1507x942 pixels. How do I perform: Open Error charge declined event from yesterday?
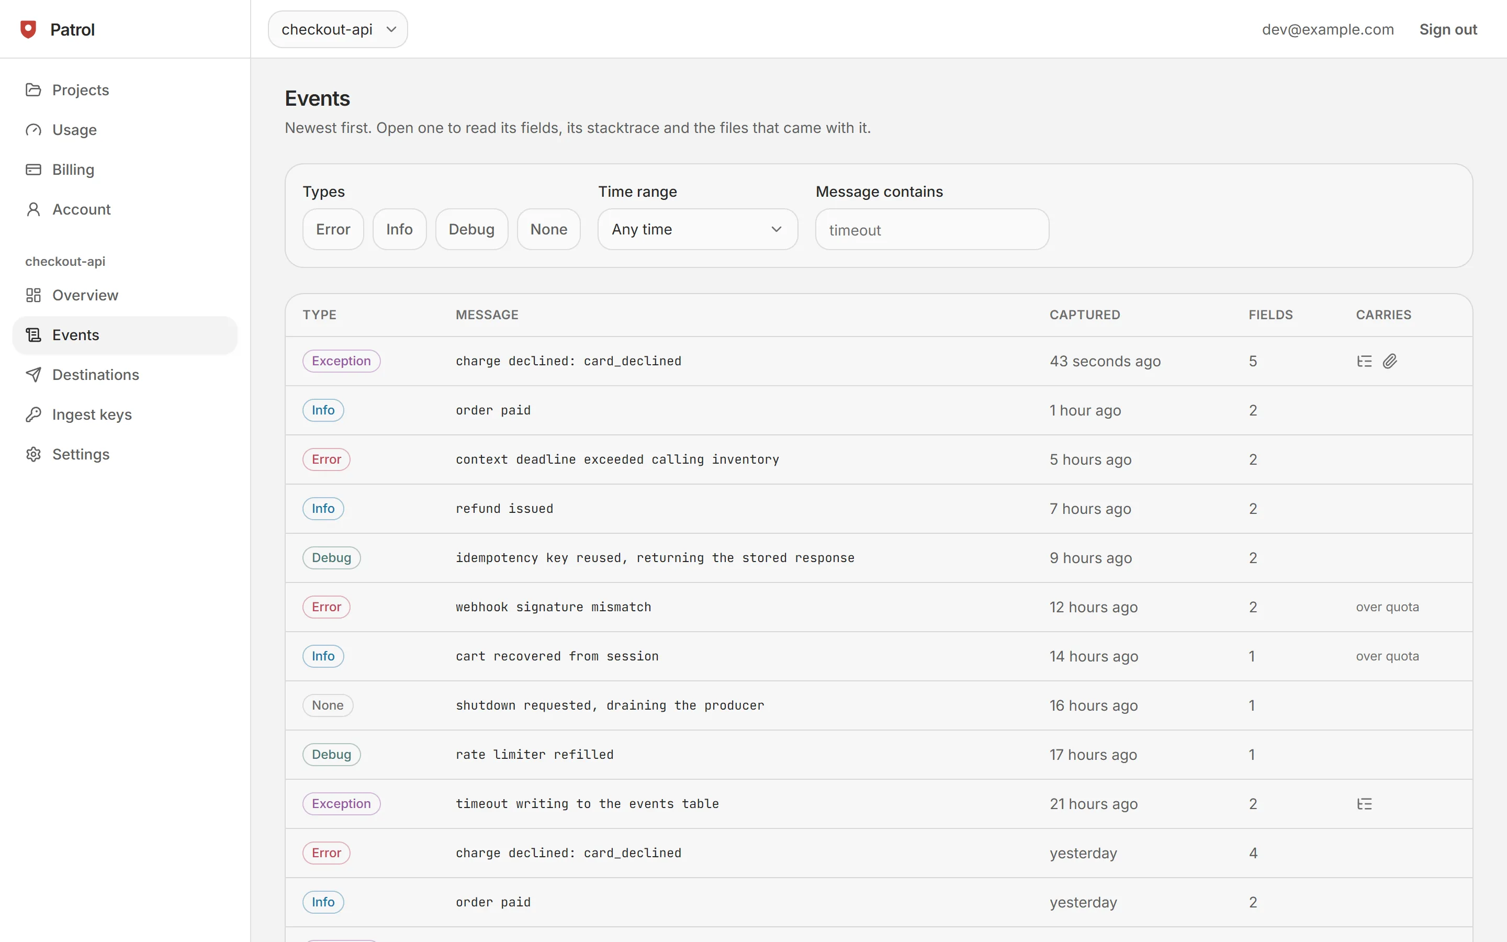[879, 854]
